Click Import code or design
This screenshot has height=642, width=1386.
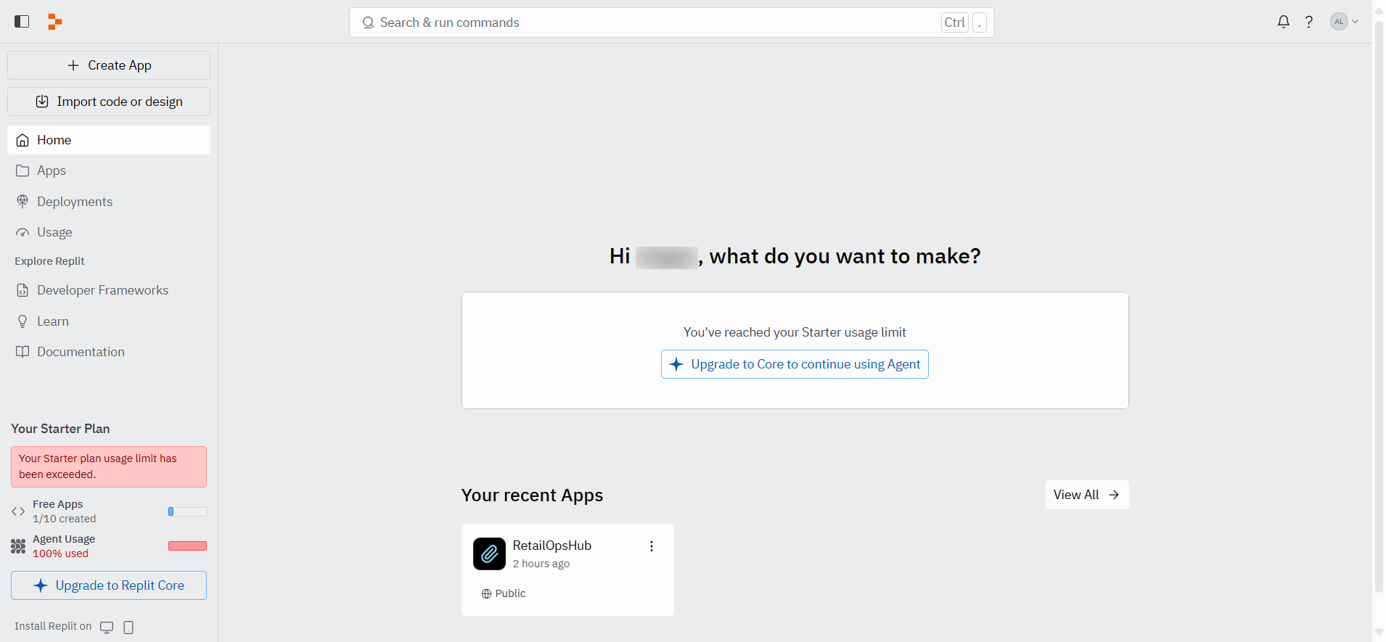coord(109,102)
